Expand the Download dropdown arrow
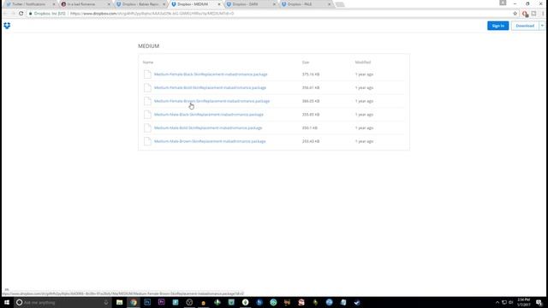The image size is (548, 308). (542, 26)
